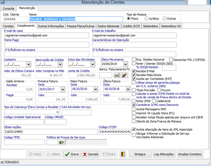211x166 pixels.
Task: Click the Código TPID field
Action: point(24,142)
